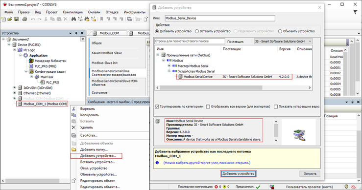The height and width of the screenshot is (190, 362).
Task: Expand Ethernet tree node
Action: (x=15, y=93)
